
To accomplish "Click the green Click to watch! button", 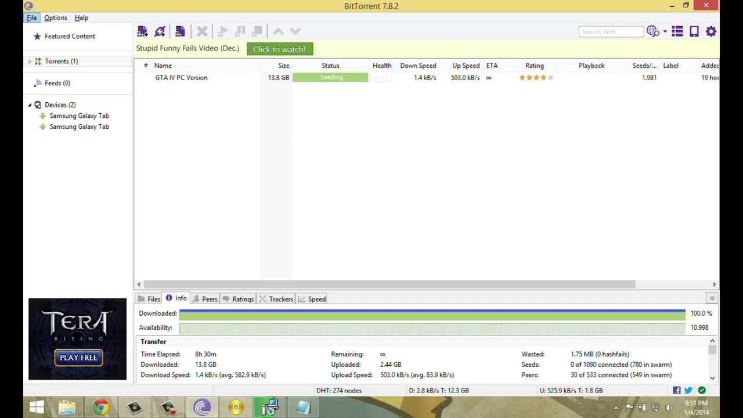I will 279,49.
